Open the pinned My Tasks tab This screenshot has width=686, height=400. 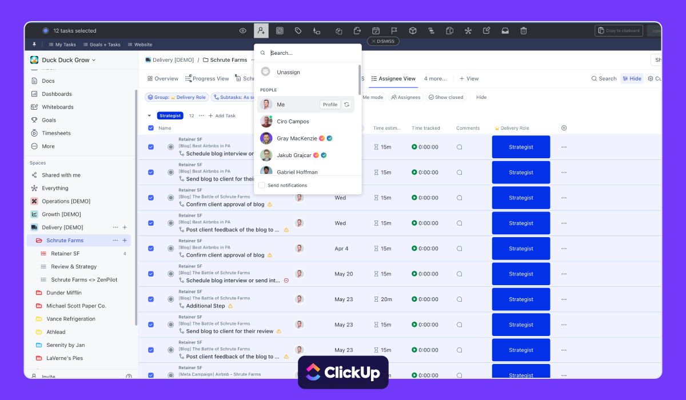(x=63, y=44)
